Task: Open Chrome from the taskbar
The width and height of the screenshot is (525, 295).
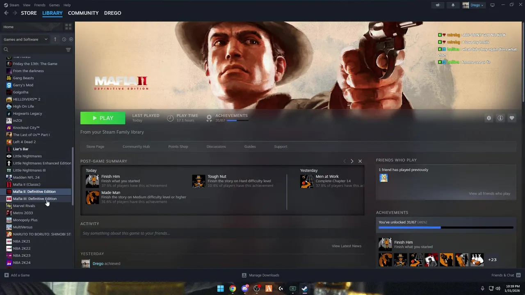Action: (x=233, y=288)
